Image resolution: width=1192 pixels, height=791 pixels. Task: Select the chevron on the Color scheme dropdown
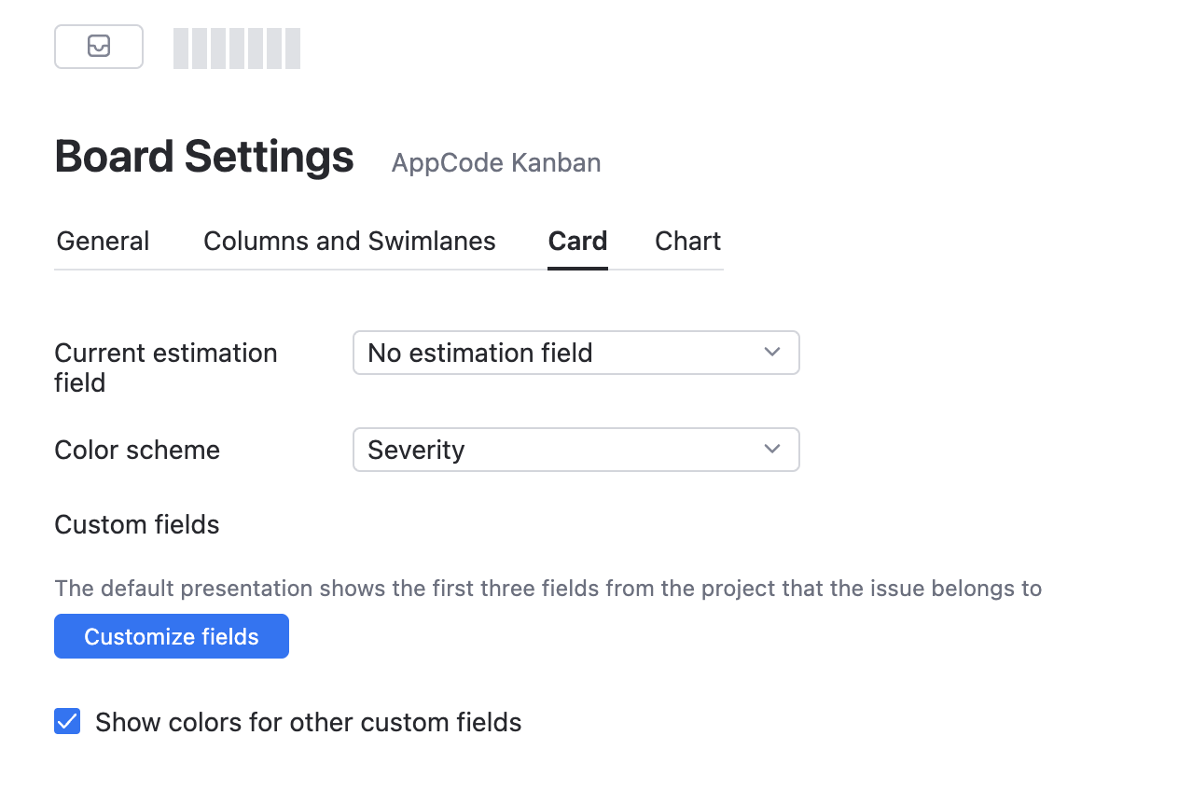[771, 450]
